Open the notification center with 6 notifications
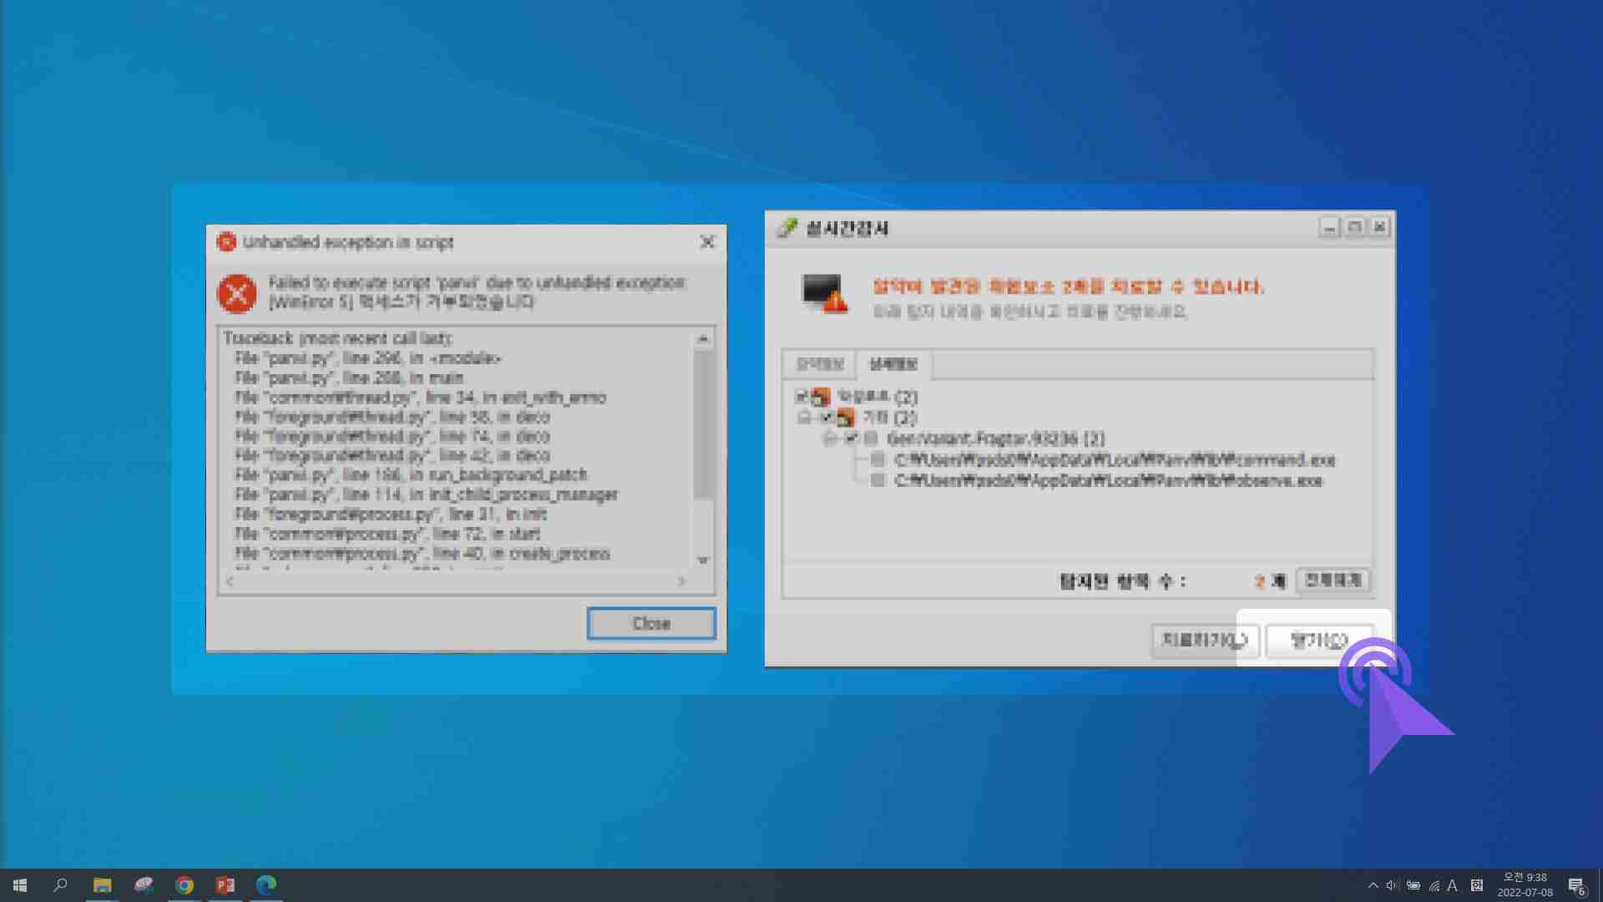Screen dimensions: 1603x902 pyautogui.click(x=1577, y=886)
